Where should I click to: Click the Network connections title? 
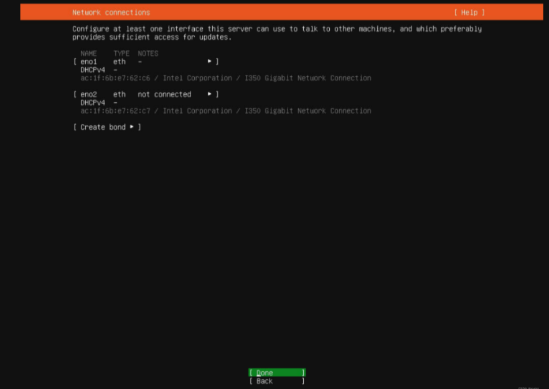[x=111, y=12]
